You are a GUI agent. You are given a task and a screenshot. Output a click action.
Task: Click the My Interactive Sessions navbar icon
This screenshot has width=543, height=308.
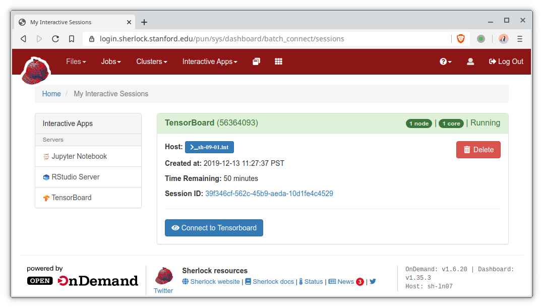(x=256, y=61)
